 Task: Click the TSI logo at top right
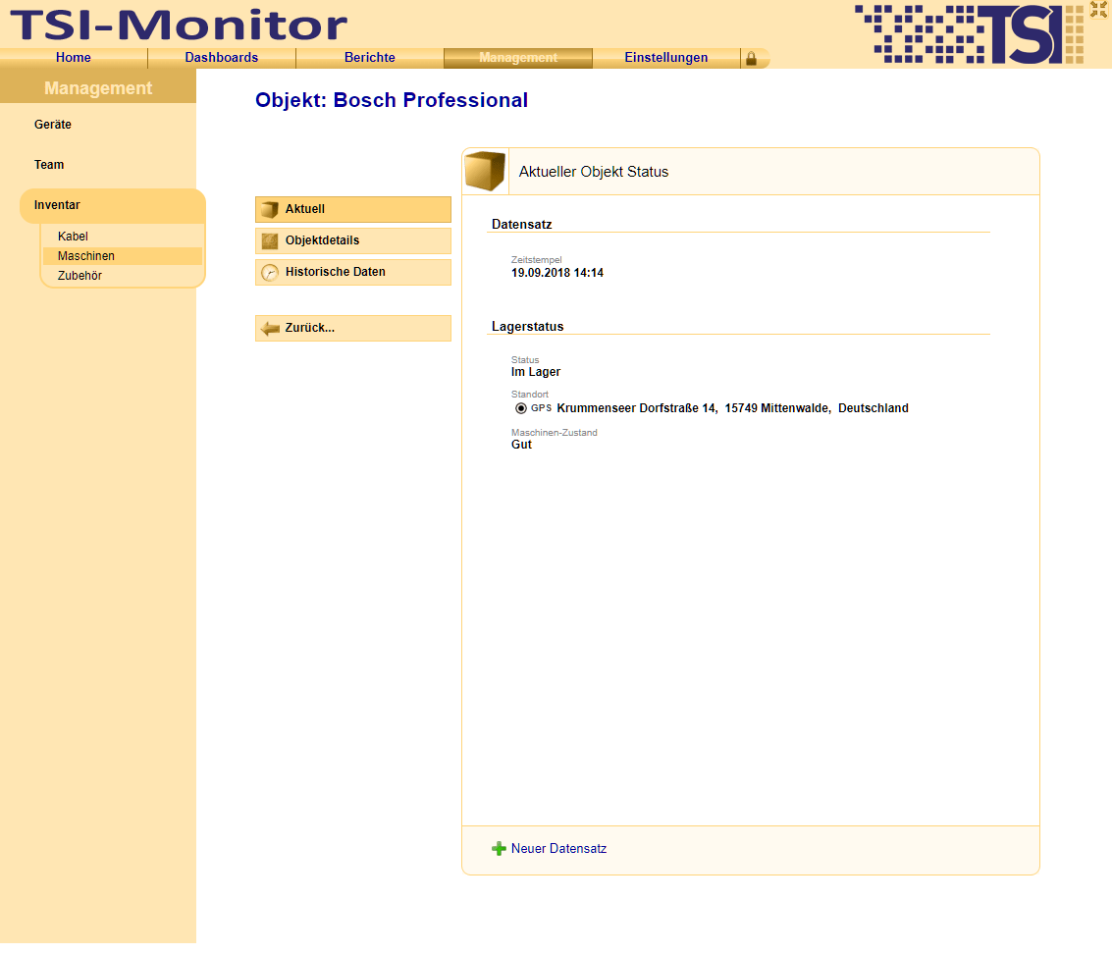click(969, 34)
